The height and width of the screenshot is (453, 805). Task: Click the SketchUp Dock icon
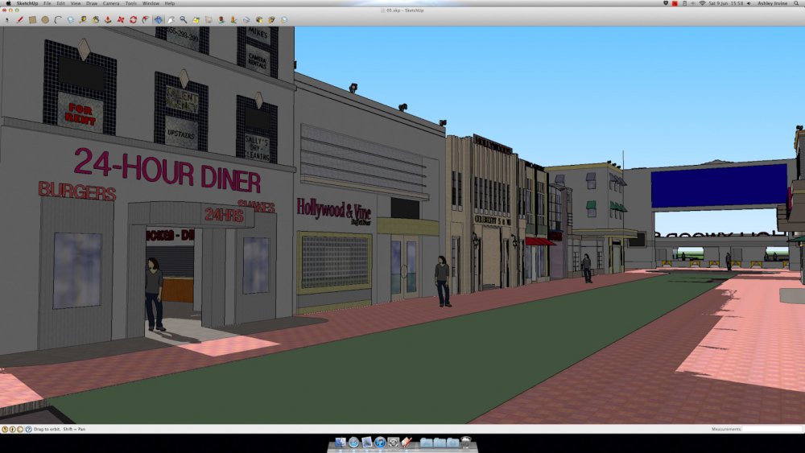[407, 443]
